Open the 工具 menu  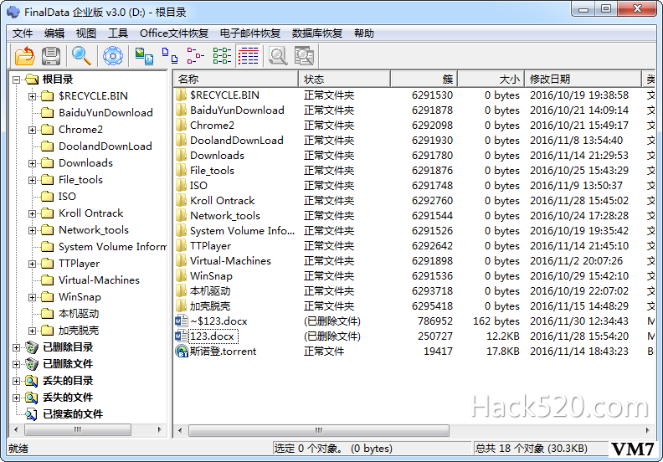tap(118, 33)
